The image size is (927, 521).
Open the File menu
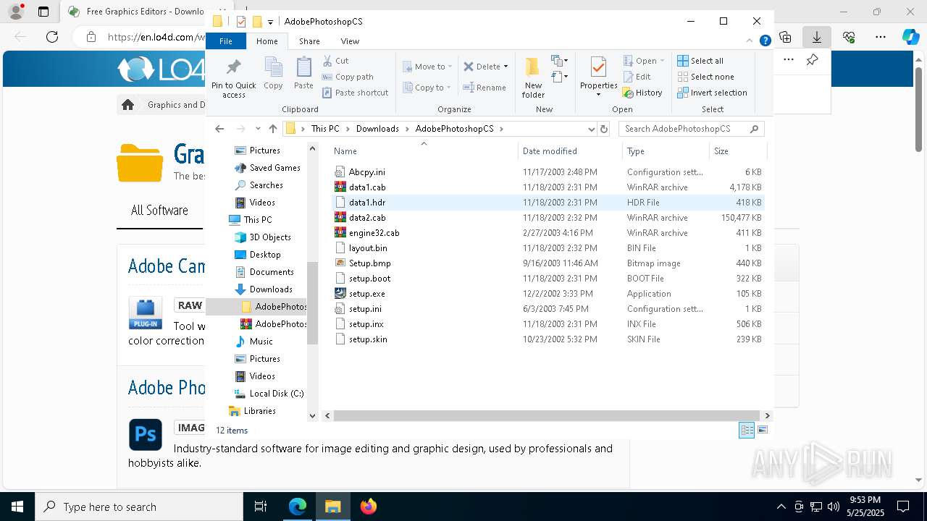pyautogui.click(x=226, y=41)
